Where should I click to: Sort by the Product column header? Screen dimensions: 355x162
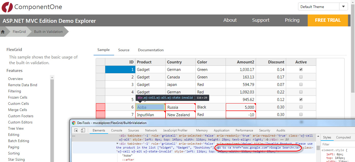tap(150, 62)
